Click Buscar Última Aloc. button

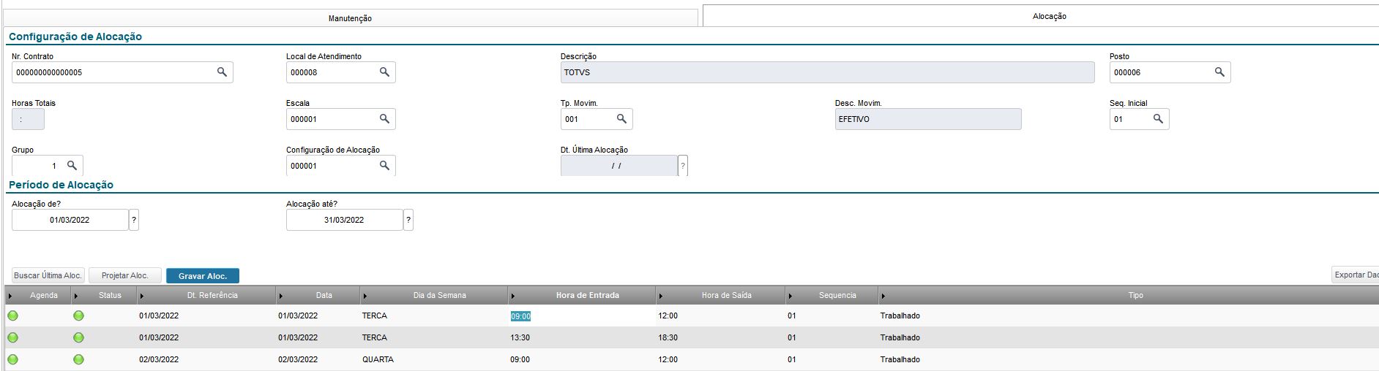[48, 275]
